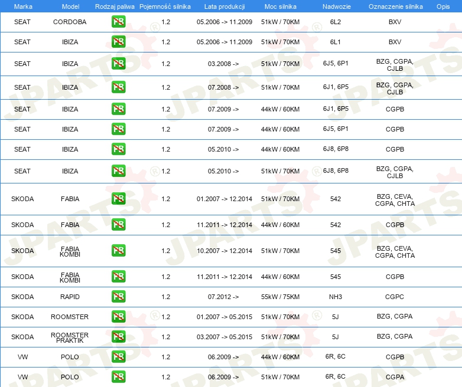Click the fuel icon in the SEAT IBIZA 6L1 row

118,41
